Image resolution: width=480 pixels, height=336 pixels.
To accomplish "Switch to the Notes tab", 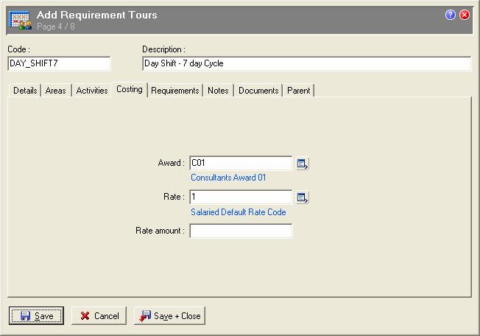I will click(x=218, y=91).
